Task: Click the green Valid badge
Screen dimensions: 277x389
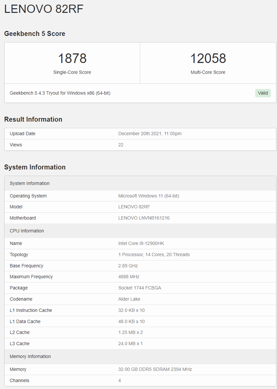Action: point(263,93)
